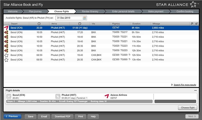Select flights TG629 TG223 cell
This screenshot has width=202, height=120.
(120, 46)
